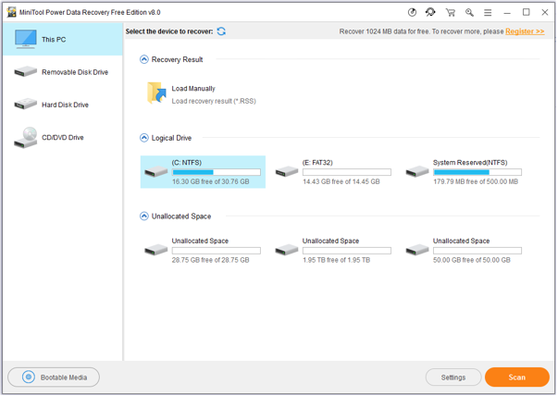558x396 pixels.
Task: Click the System Reserved(NTFS) label
Action: pyautogui.click(x=470, y=163)
